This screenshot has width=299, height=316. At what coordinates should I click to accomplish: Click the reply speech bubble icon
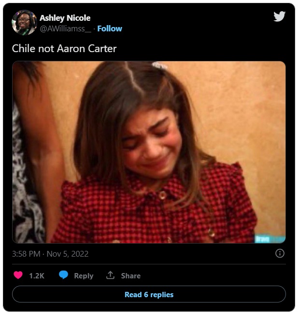pyautogui.click(x=64, y=275)
